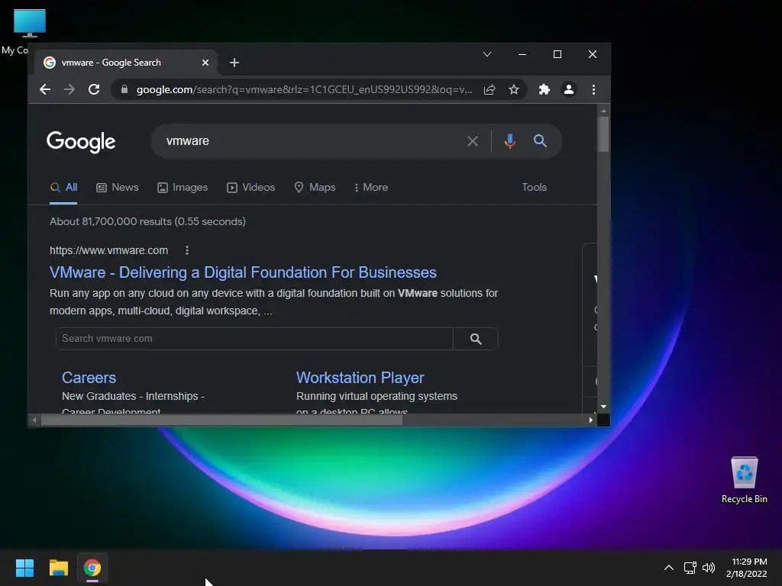The height and width of the screenshot is (586, 782).
Task: Go back with the browser back arrow
Action: (45, 90)
